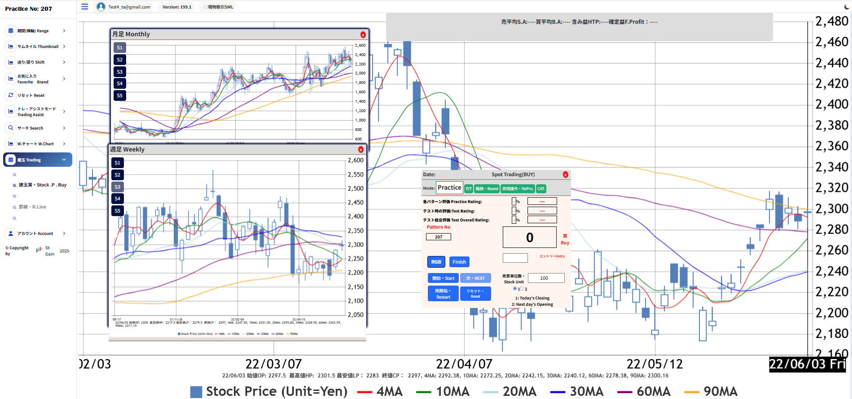Toggle the 現物取引SML checkbox
The width and height of the screenshot is (852, 399).
coord(206,7)
